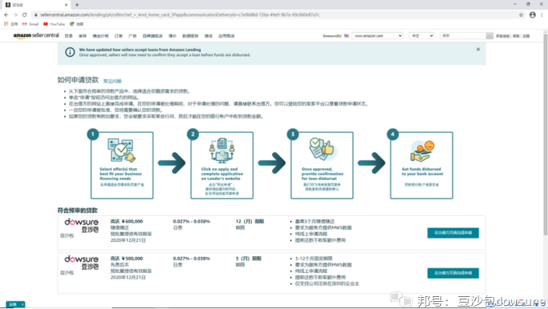
Task: Open the 帮助 help link
Action: point(516,36)
